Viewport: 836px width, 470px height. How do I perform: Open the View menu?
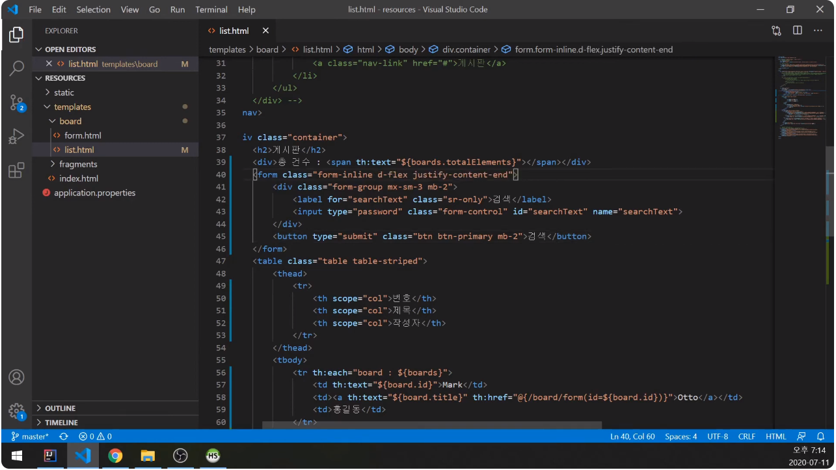(129, 9)
